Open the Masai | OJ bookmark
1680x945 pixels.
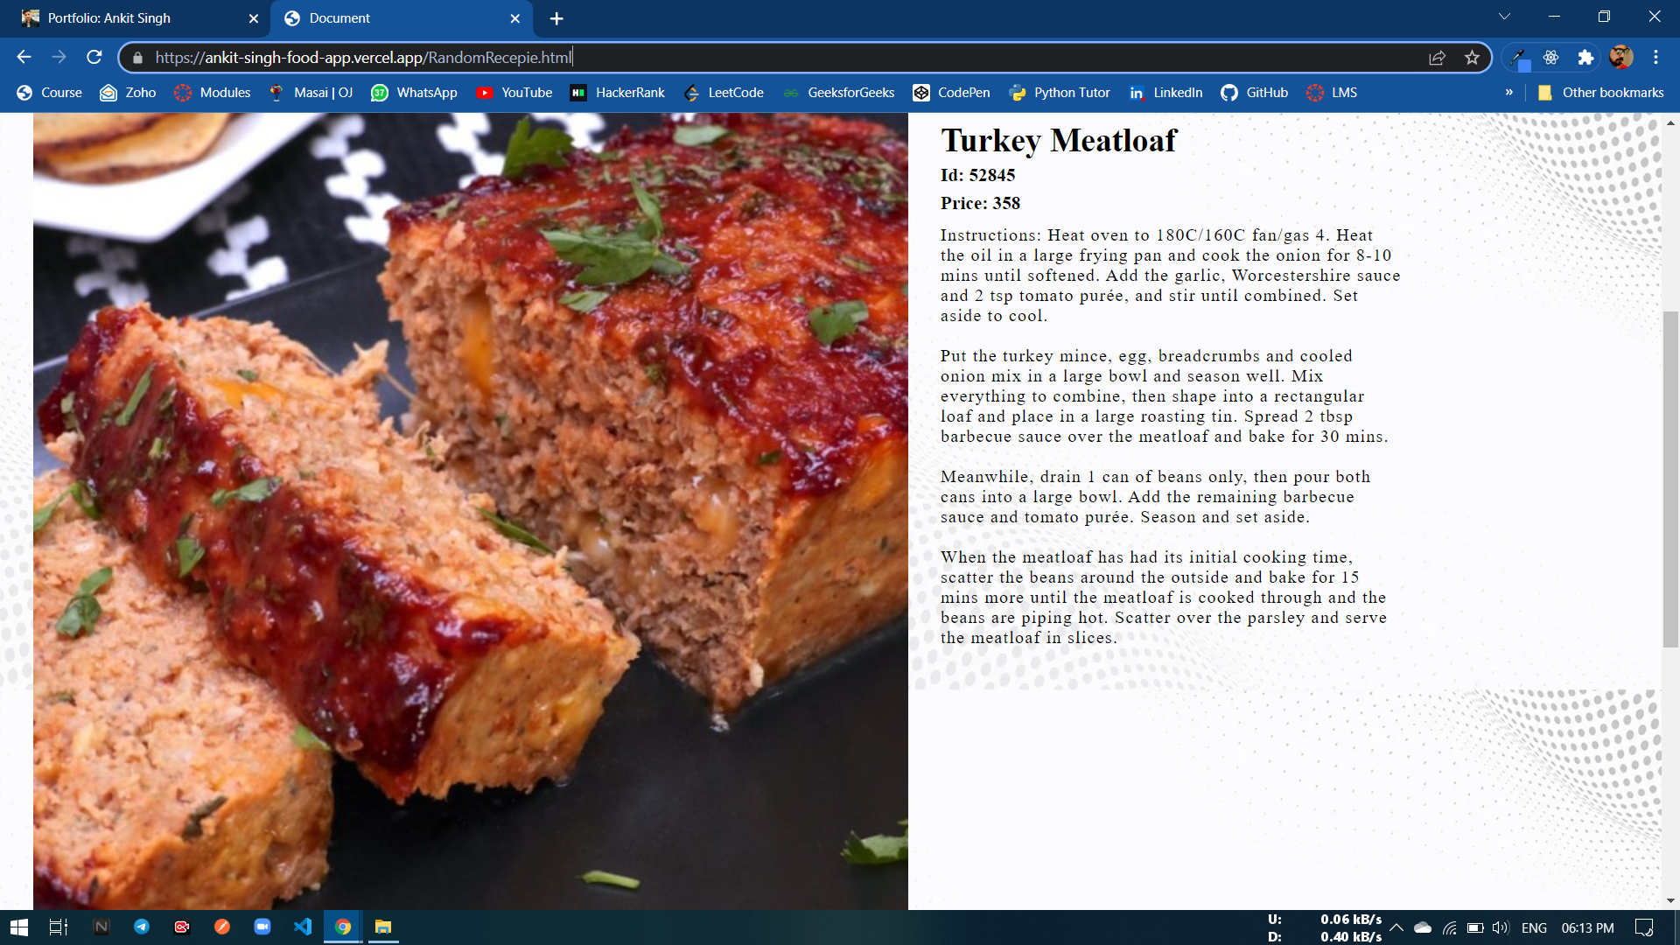click(x=310, y=93)
